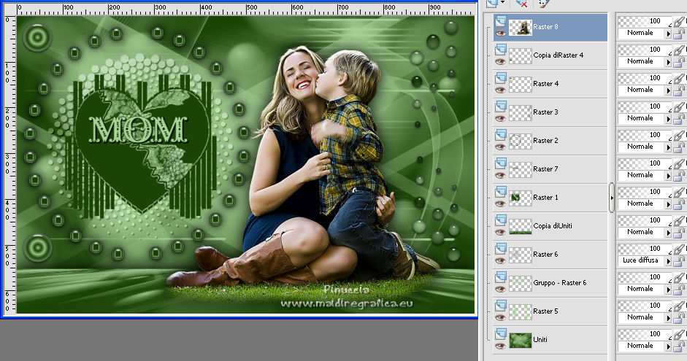Select the Gruppo - Raster 6 layer
687x361 pixels.
559,283
